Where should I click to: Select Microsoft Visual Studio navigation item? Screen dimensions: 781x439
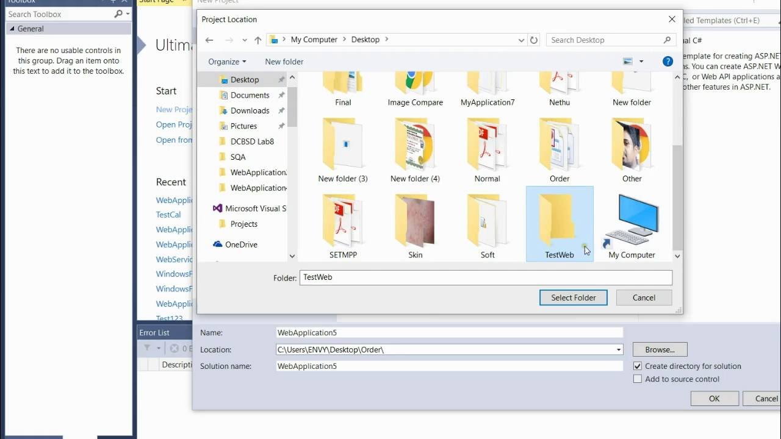click(250, 209)
